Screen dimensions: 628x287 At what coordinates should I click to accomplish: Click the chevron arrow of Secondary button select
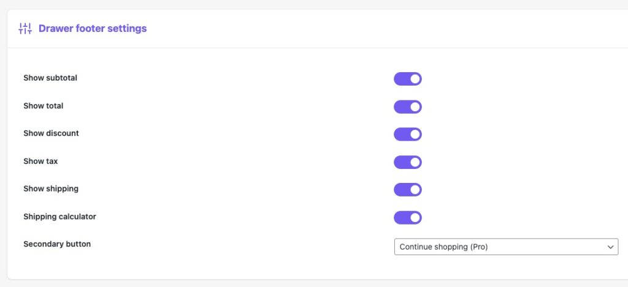coord(610,247)
